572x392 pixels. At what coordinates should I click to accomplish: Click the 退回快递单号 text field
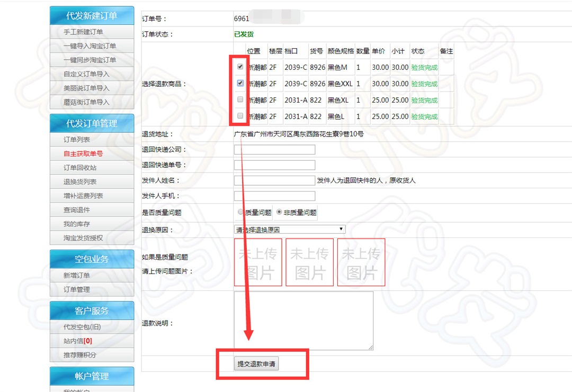point(274,165)
